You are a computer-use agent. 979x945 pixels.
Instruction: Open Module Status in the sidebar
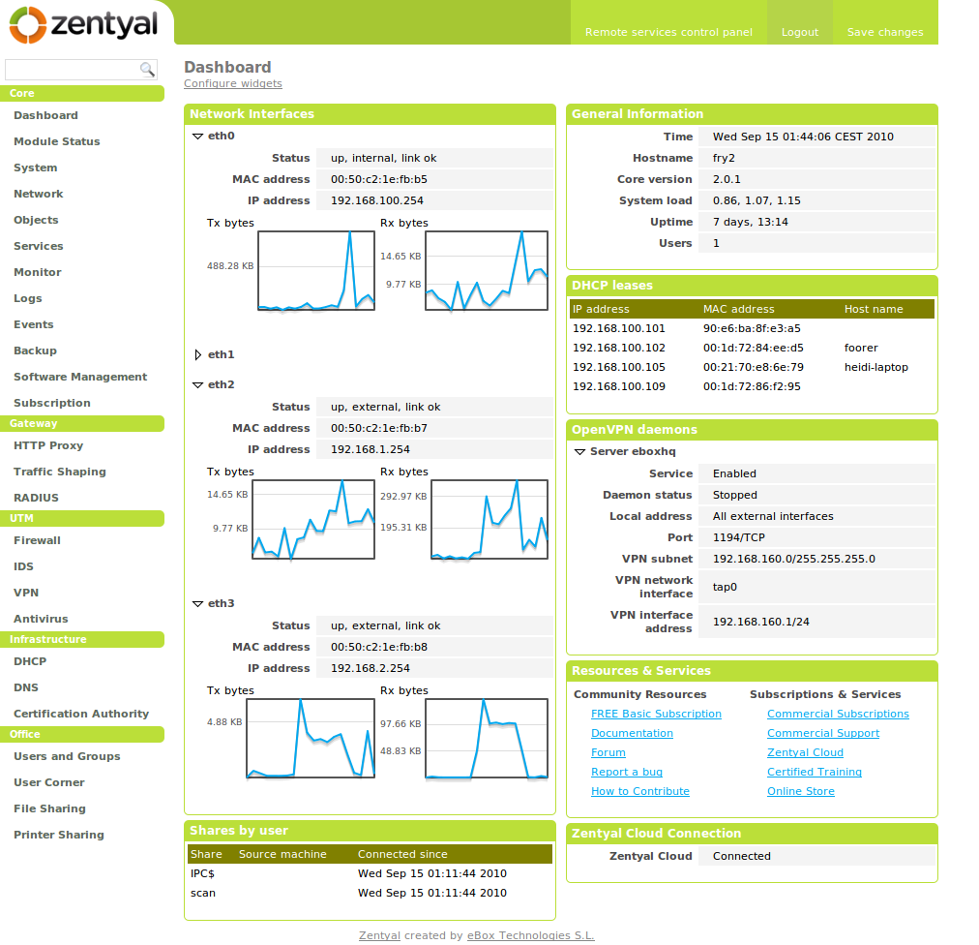[x=57, y=141]
